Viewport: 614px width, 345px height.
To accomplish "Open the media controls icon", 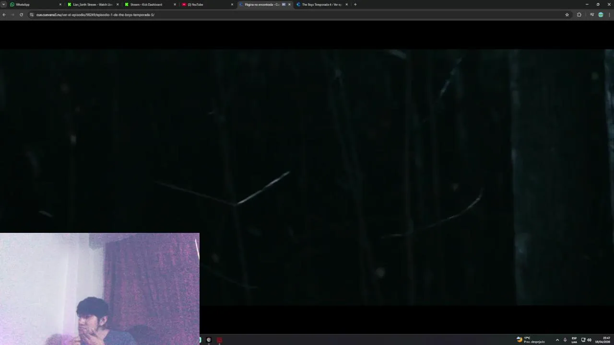I will coord(592,15).
